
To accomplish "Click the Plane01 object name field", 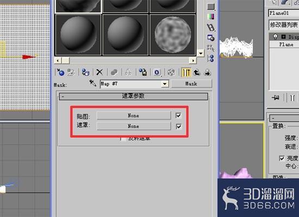I will pyautogui.click(x=284, y=13).
